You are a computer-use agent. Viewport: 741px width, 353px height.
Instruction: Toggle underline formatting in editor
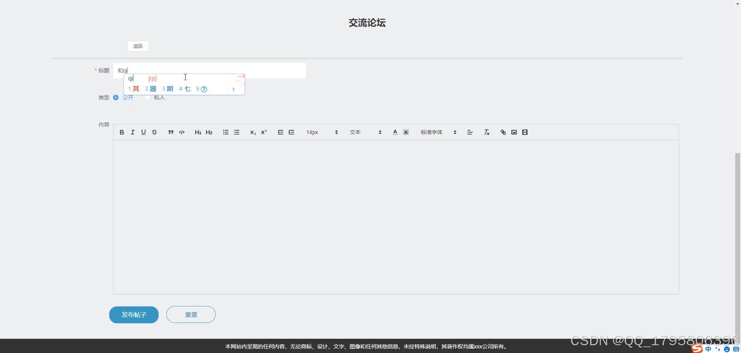point(143,132)
